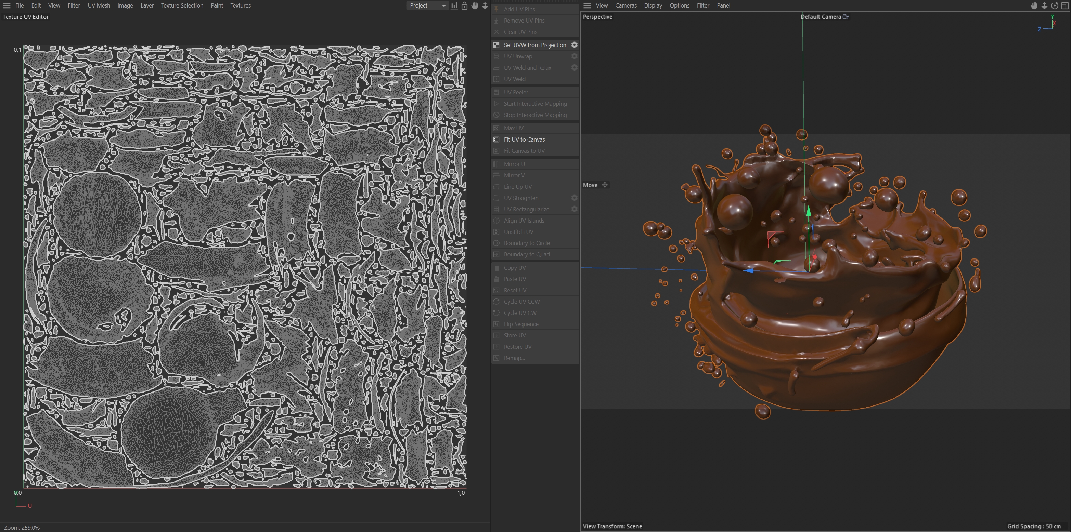Click the Default Camera link icon
The width and height of the screenshot is (1071, 532).
point(845,17)
